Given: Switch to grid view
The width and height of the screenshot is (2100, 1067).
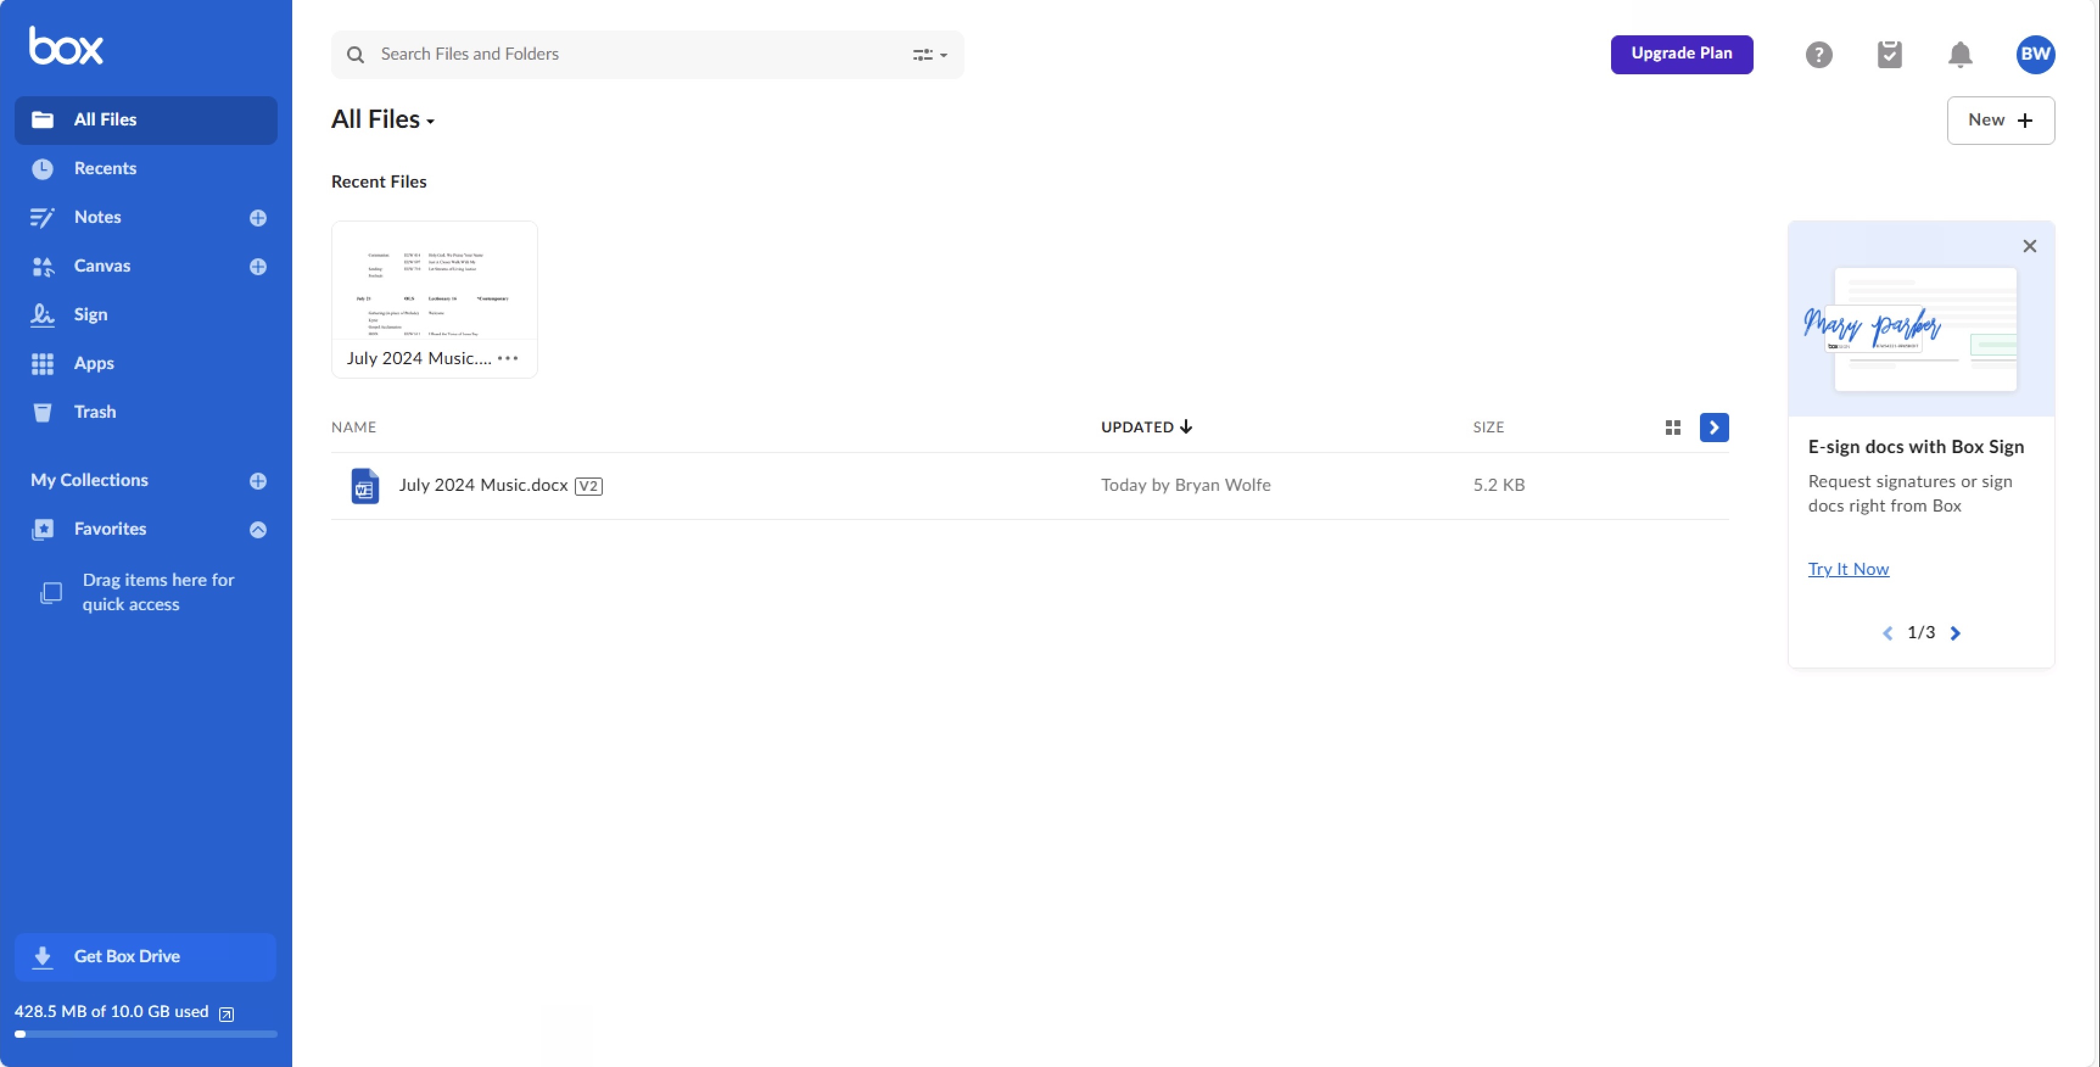Looking at the screenshot, I should point(1673,427).
